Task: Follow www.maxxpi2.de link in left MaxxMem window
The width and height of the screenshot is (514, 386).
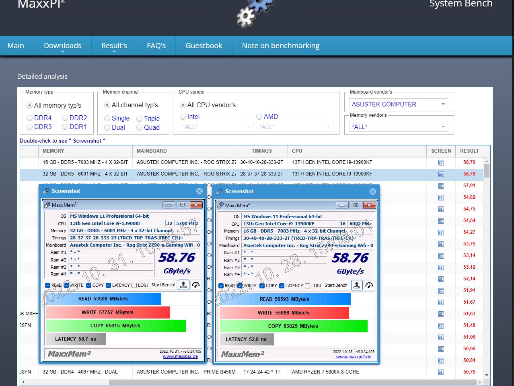Action: click(x=180, y=356)
